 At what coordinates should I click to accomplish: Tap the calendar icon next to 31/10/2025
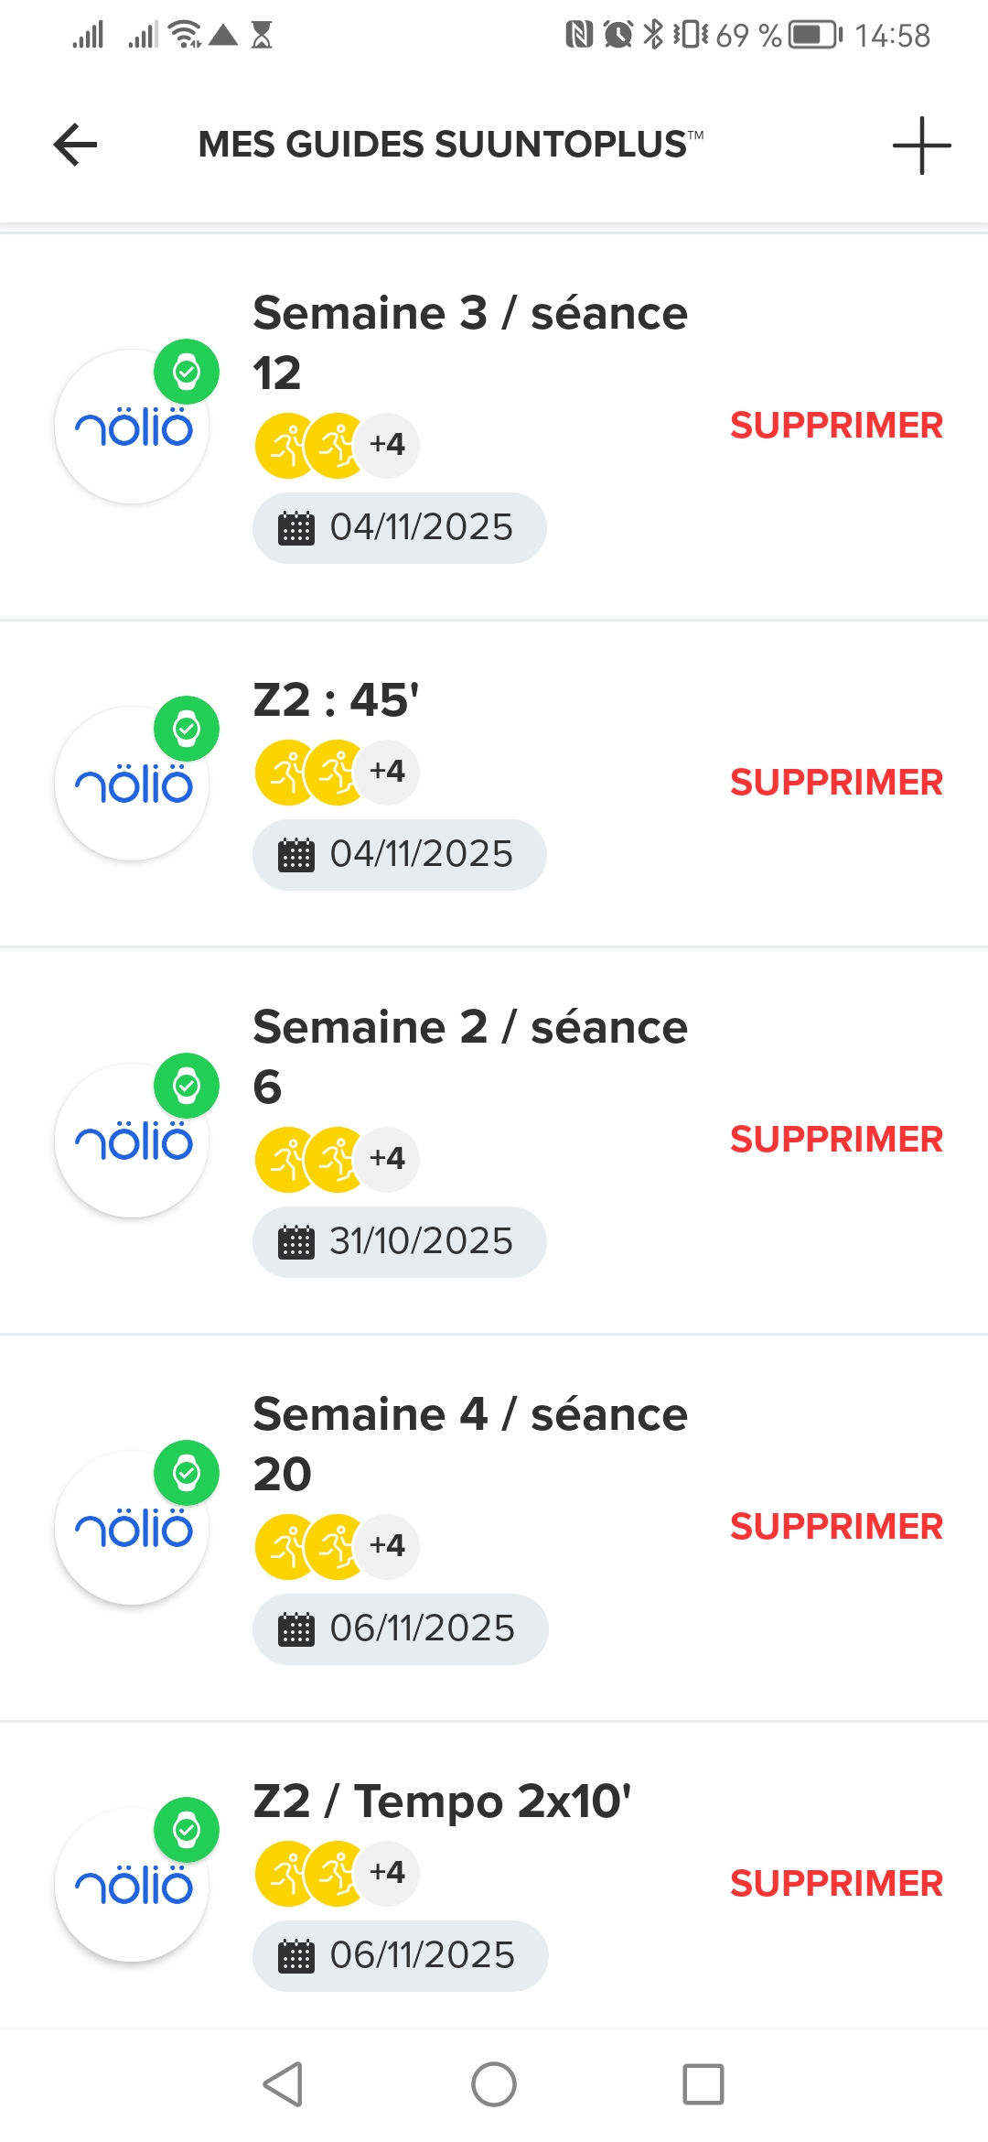(x=295, y=1242)
